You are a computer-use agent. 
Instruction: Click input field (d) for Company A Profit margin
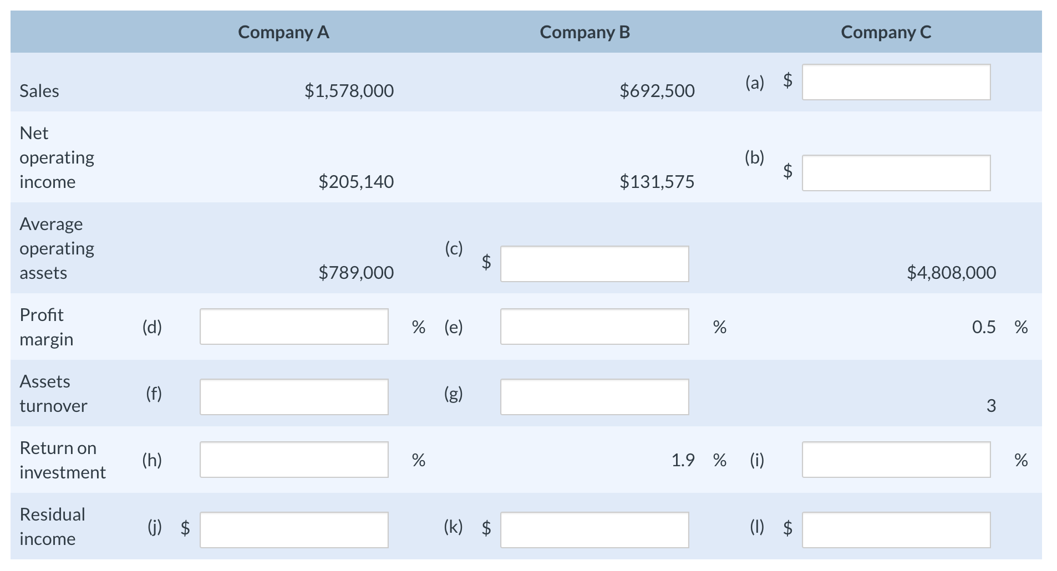coord(293,326)
